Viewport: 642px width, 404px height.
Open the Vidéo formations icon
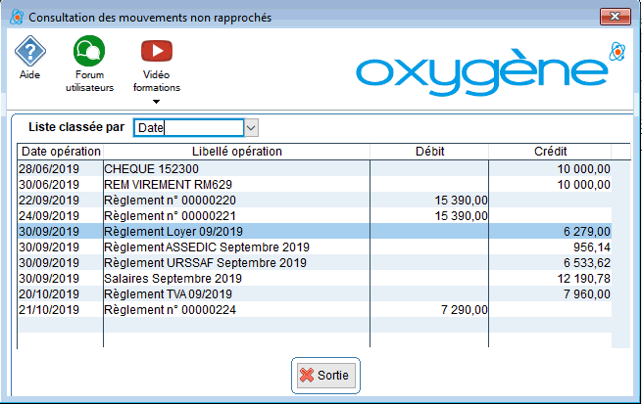157,50
